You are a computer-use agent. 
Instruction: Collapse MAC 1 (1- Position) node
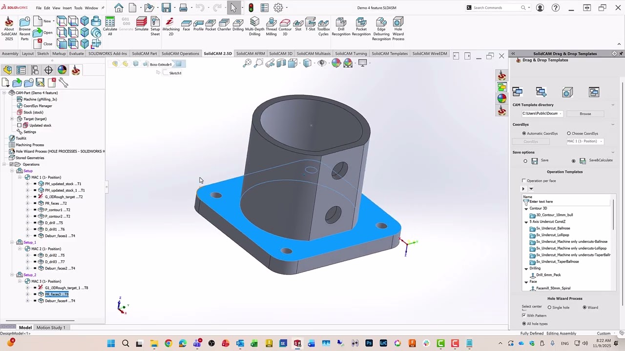(20, 177)
